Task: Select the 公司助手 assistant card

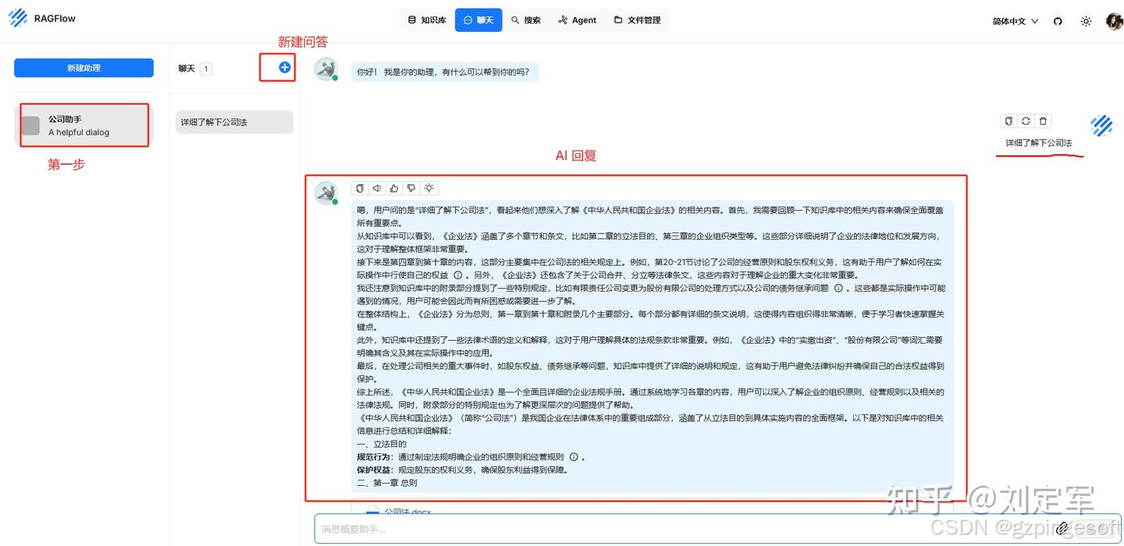Action: [84, 126]
